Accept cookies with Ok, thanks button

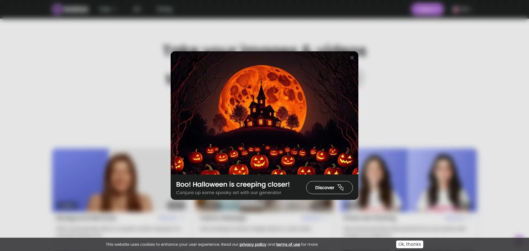point(409,244)
